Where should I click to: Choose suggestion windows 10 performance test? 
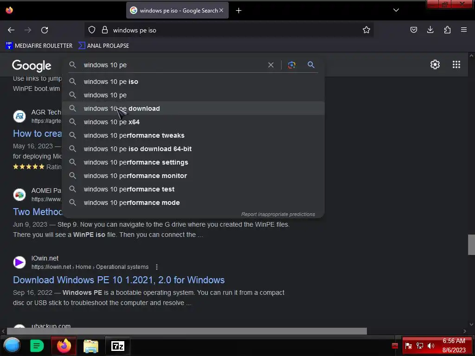pos(193,189)
